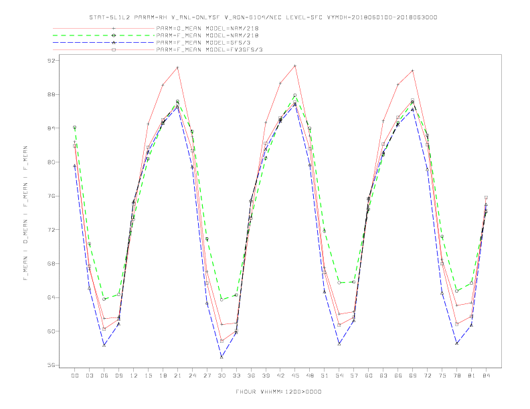Click the x-axis hour label 24
This screenshot has width=530, height=409.
coord(192,376)
